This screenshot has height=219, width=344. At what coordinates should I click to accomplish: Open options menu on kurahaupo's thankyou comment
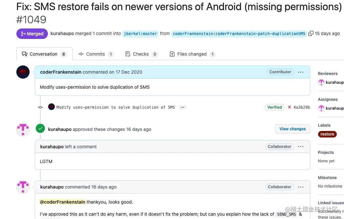[301, 187]
